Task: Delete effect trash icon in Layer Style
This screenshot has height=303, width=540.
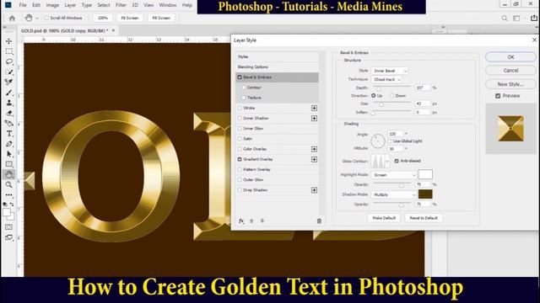Action: click(x=319, y=221)
